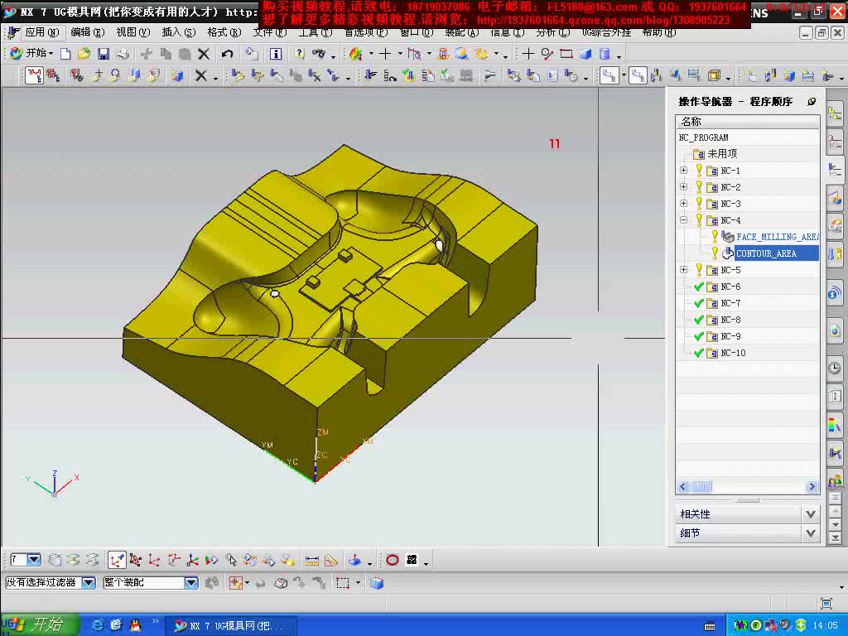Collapse the NC-4 program group
The image size is (848, 636).
pyautogui.click(x=683, y=220)
